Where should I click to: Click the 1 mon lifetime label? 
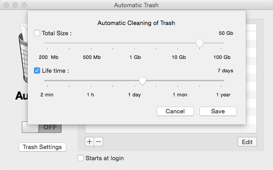pos(180,95)
